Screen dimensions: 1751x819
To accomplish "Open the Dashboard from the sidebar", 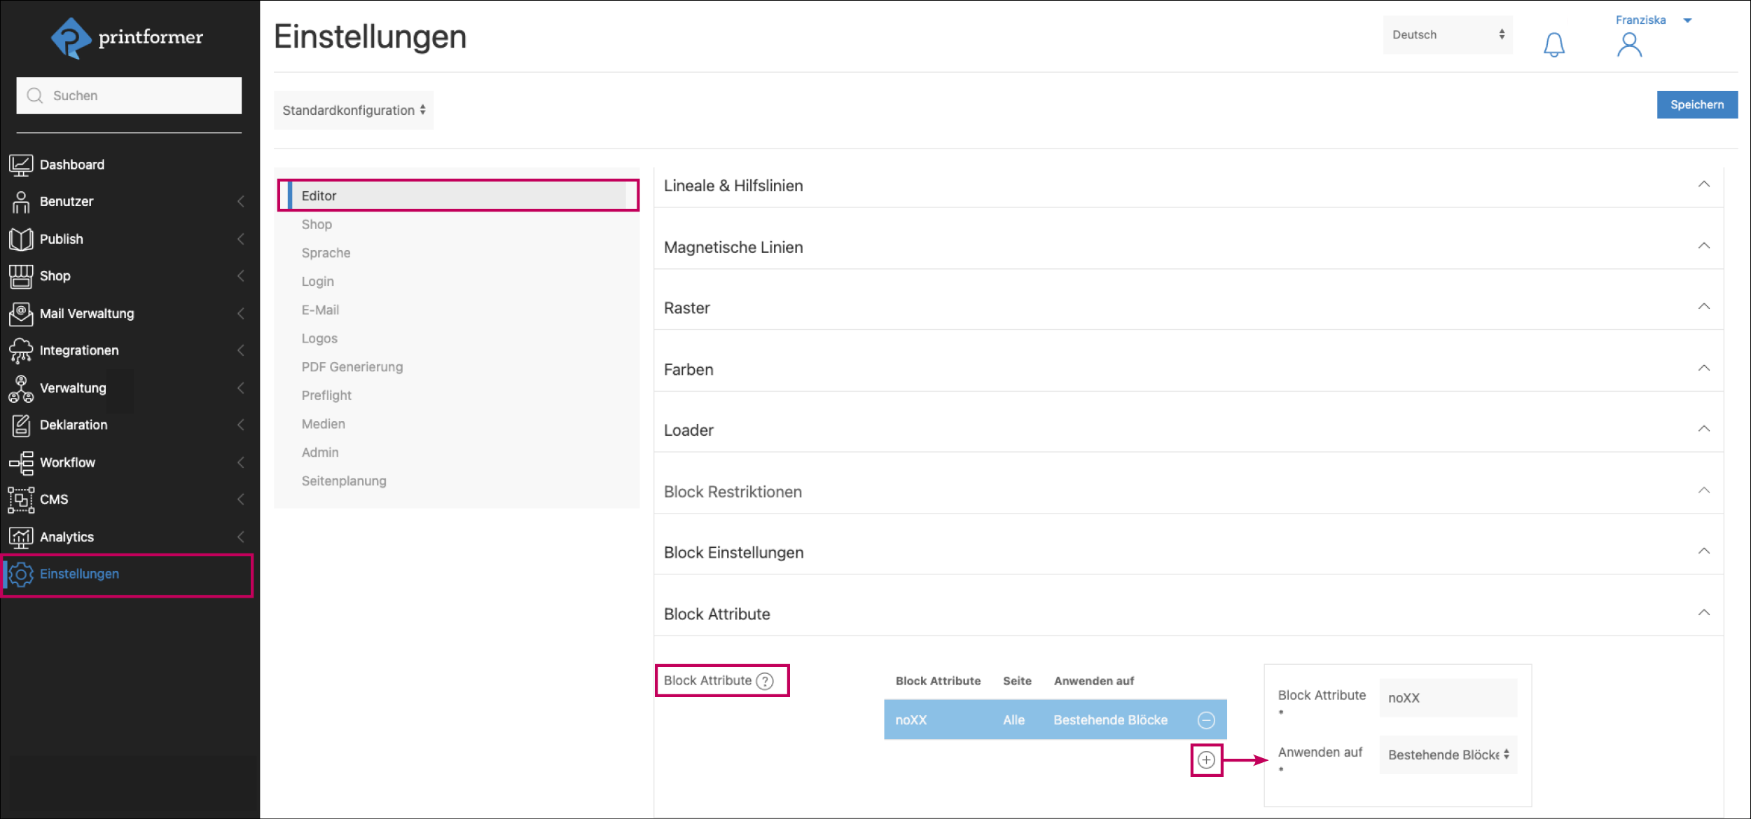I will point(71,165).
